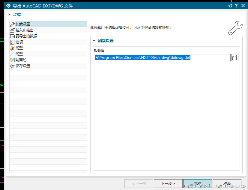The image size is (248, 190).
Task: Click the wrench icon beside 加载设置 step
Action: [12, 24]
